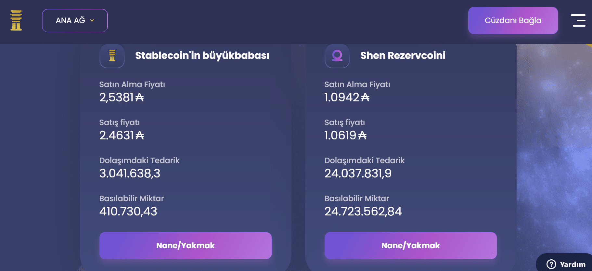Click the Shen Rezervcoini purple icon

coord(337,56)
